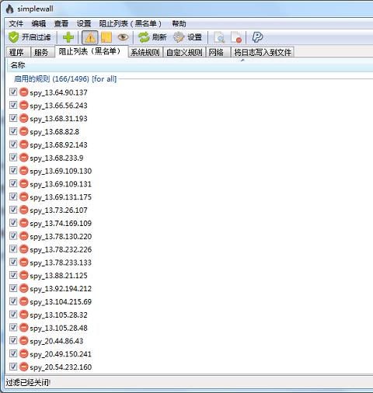Select the spy_13.92.194.212 rule name
373x393 pixels.
61,288
